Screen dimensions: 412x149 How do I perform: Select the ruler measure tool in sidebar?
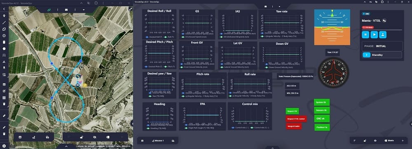[x=4, y=115]
